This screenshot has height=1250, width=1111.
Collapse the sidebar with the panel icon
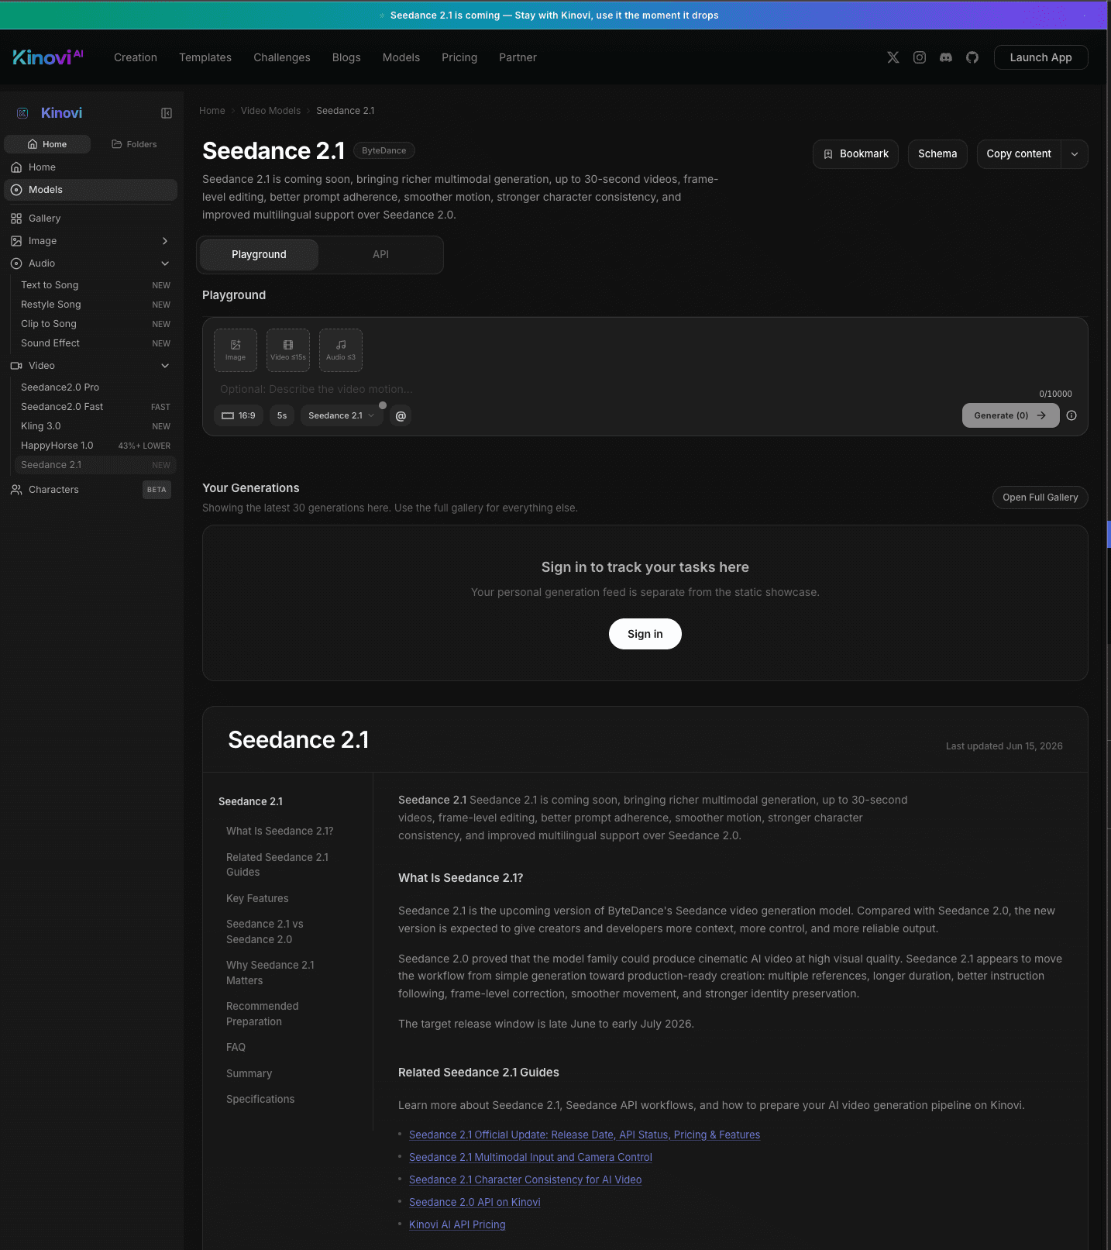[x=167, y=113]
